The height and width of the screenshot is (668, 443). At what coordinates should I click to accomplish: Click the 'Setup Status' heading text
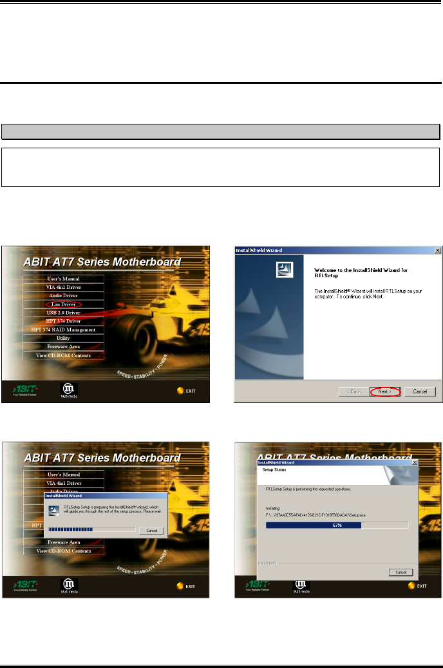tap(274, 469)
